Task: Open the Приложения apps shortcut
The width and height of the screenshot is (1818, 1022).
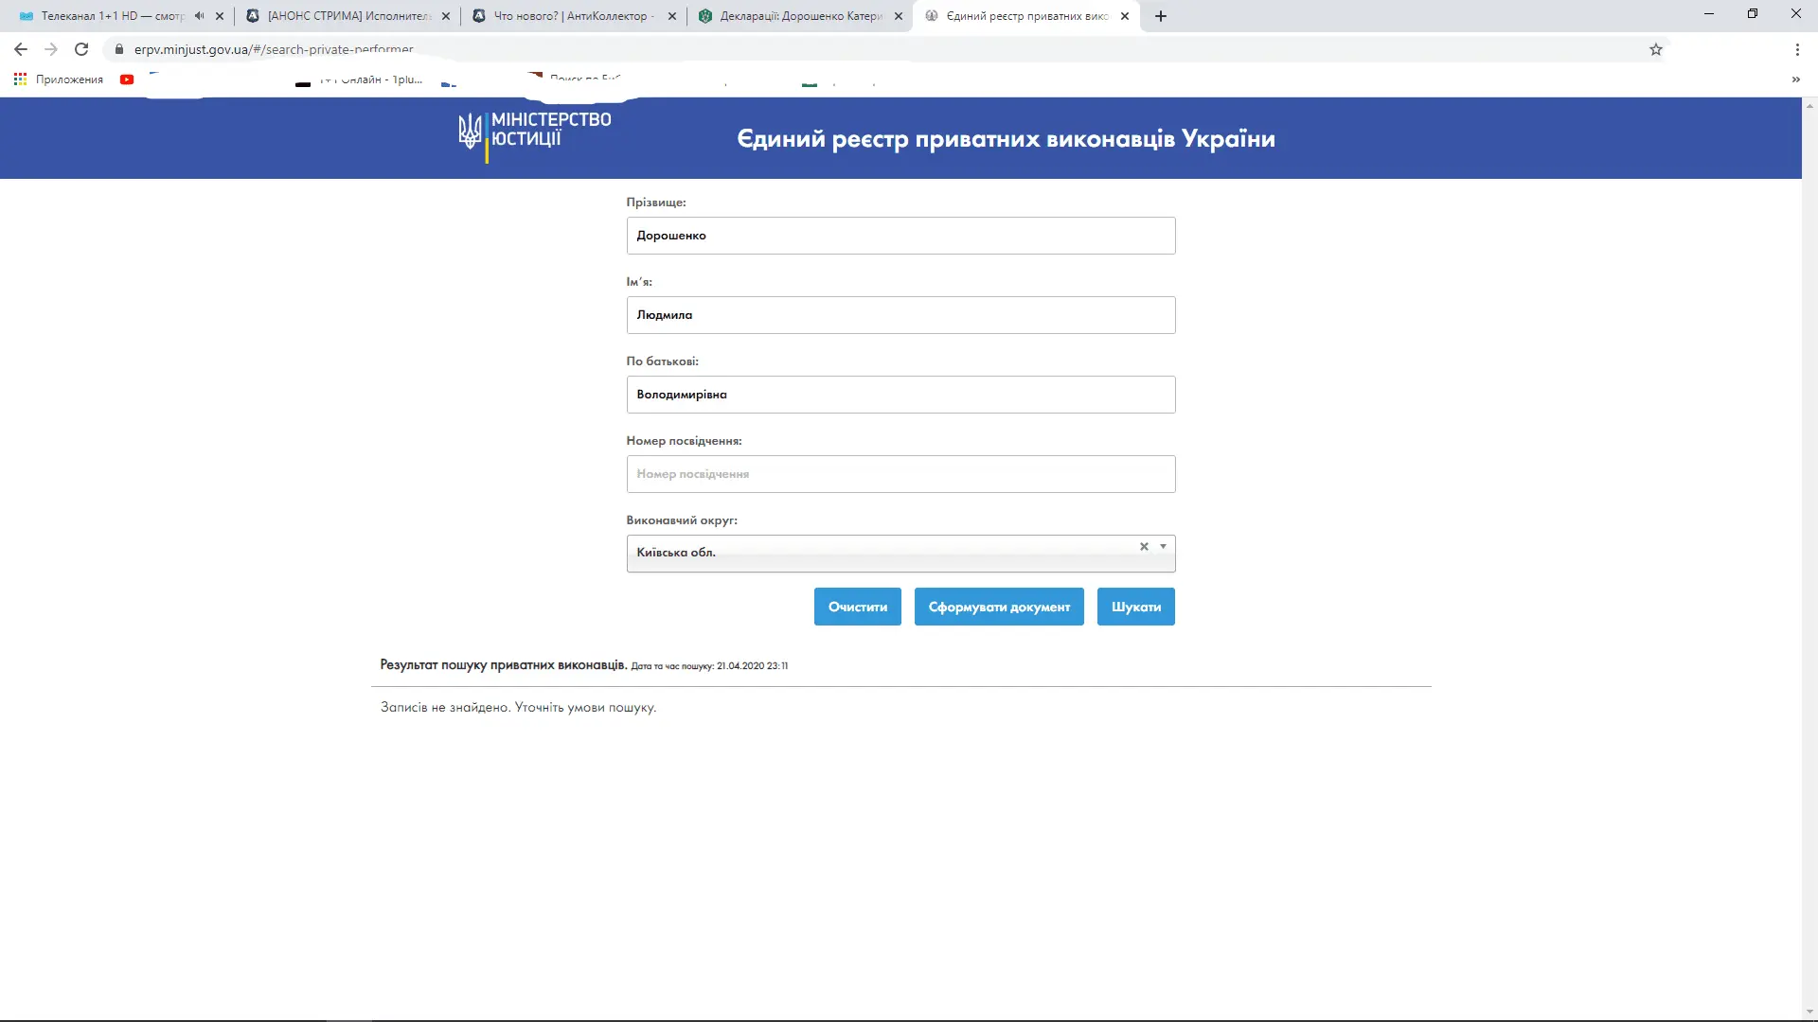Action: click(x=57, y=79)
